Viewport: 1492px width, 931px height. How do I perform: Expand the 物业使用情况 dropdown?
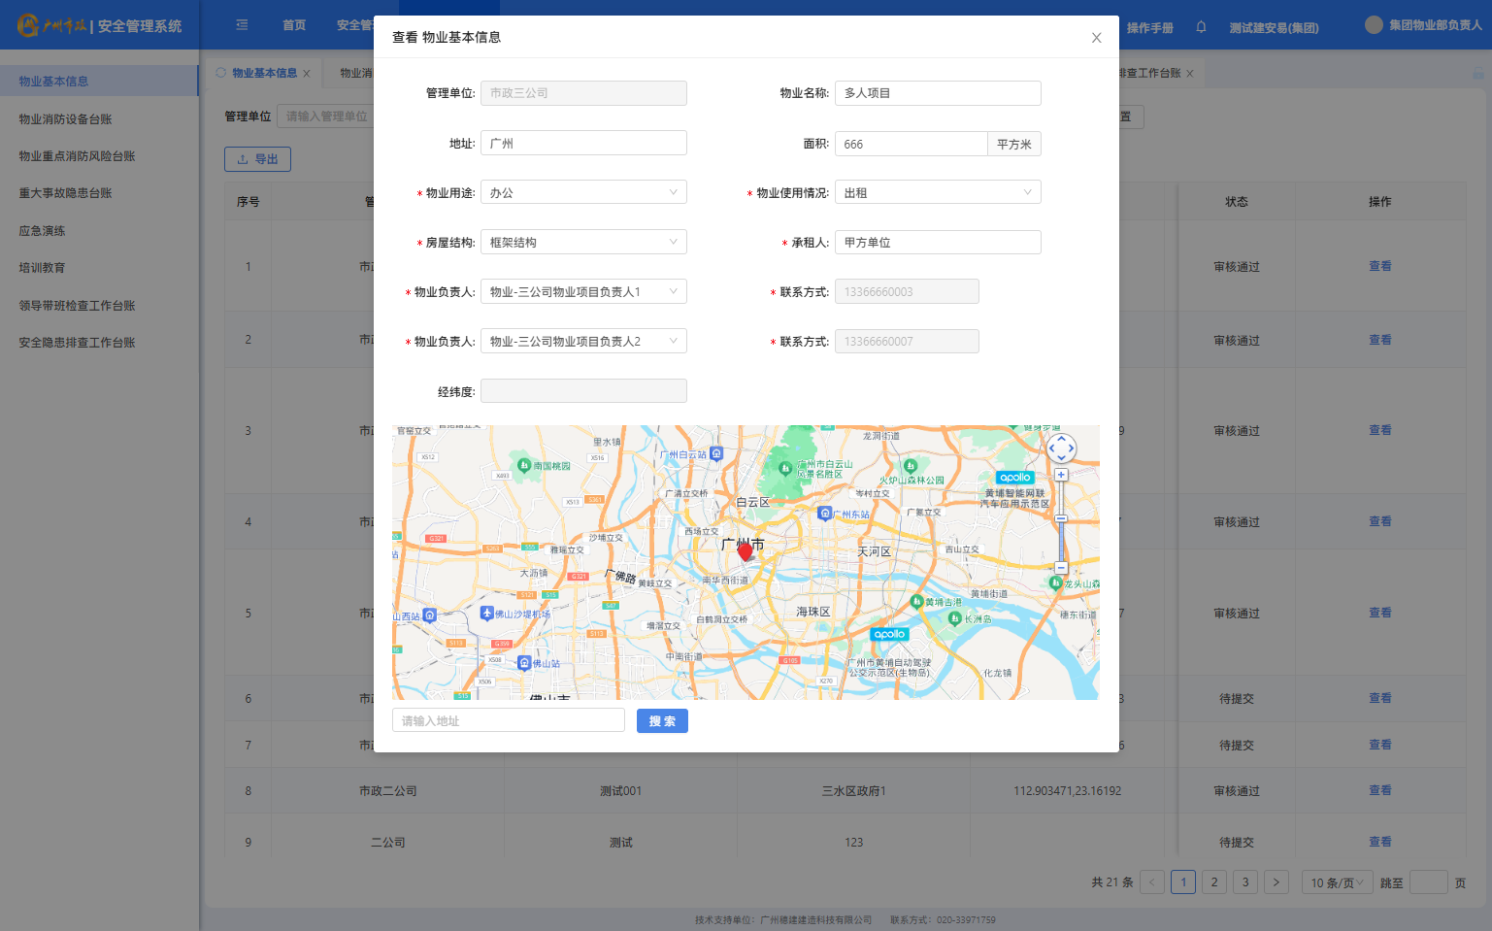[937, 192]
